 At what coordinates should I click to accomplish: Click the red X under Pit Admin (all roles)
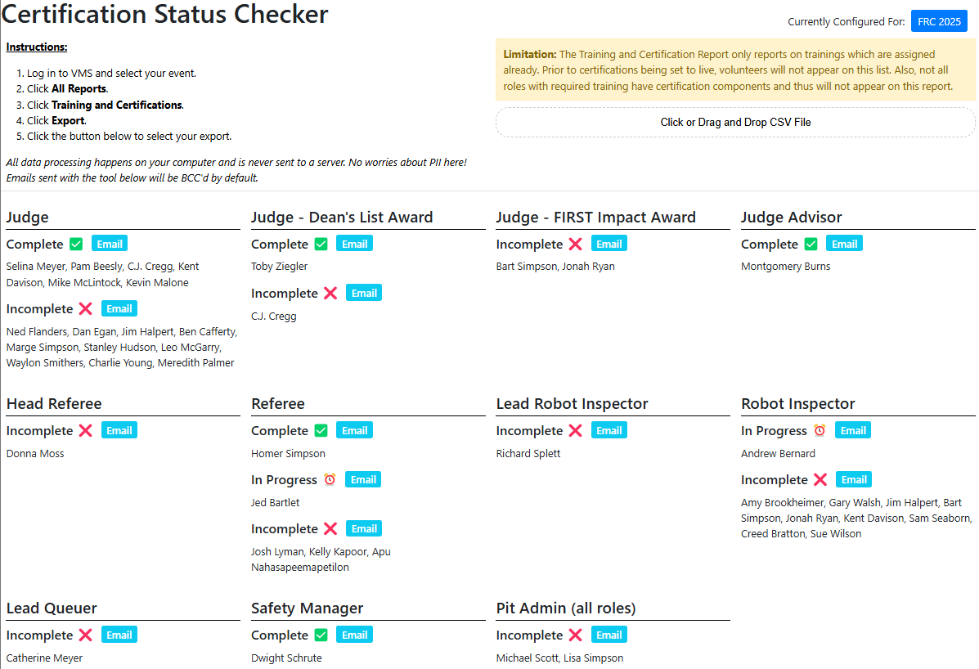[576, 635]
